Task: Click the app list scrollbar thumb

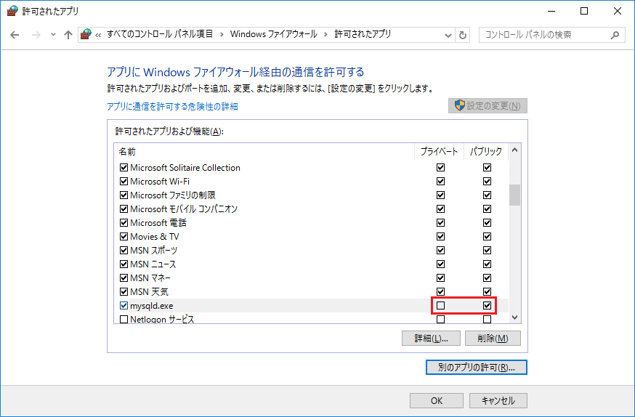Action: coord(514,195)
